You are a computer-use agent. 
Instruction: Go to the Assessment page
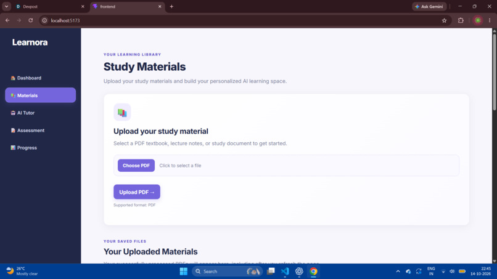(x=40, y=130)
